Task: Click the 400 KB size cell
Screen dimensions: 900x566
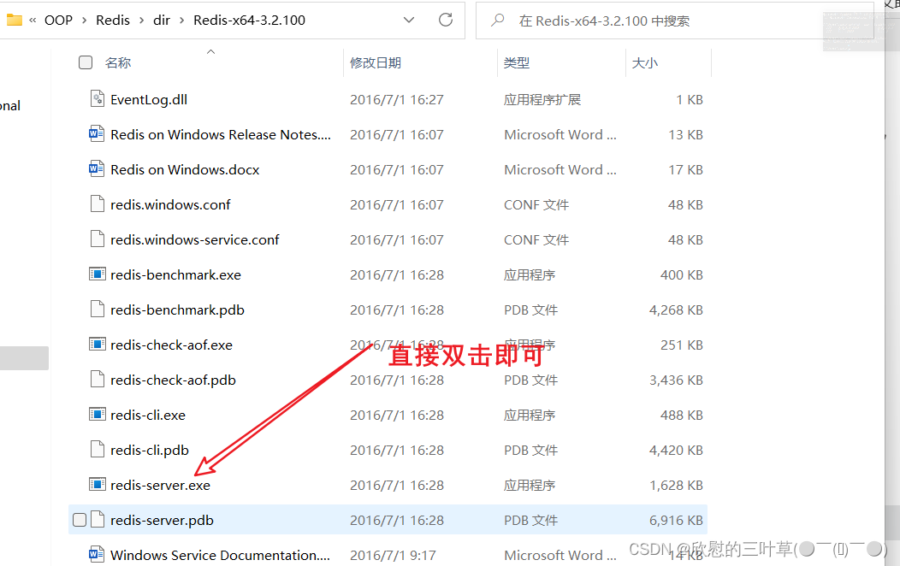Action: (x=681, y=274)
